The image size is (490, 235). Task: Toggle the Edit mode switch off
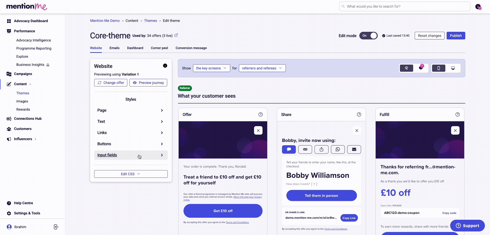(x=368, y=36)
